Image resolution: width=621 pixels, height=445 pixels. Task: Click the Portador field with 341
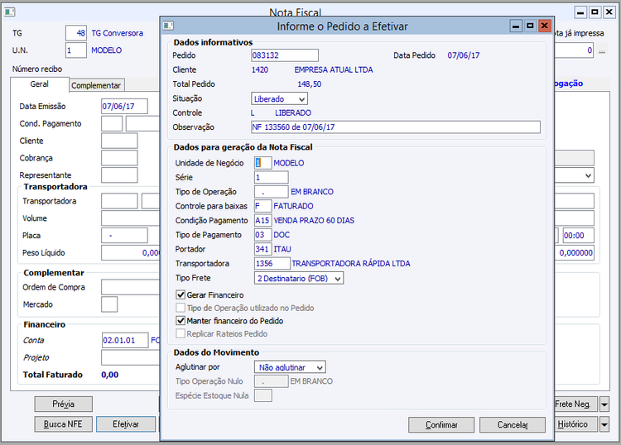[263, 249]
